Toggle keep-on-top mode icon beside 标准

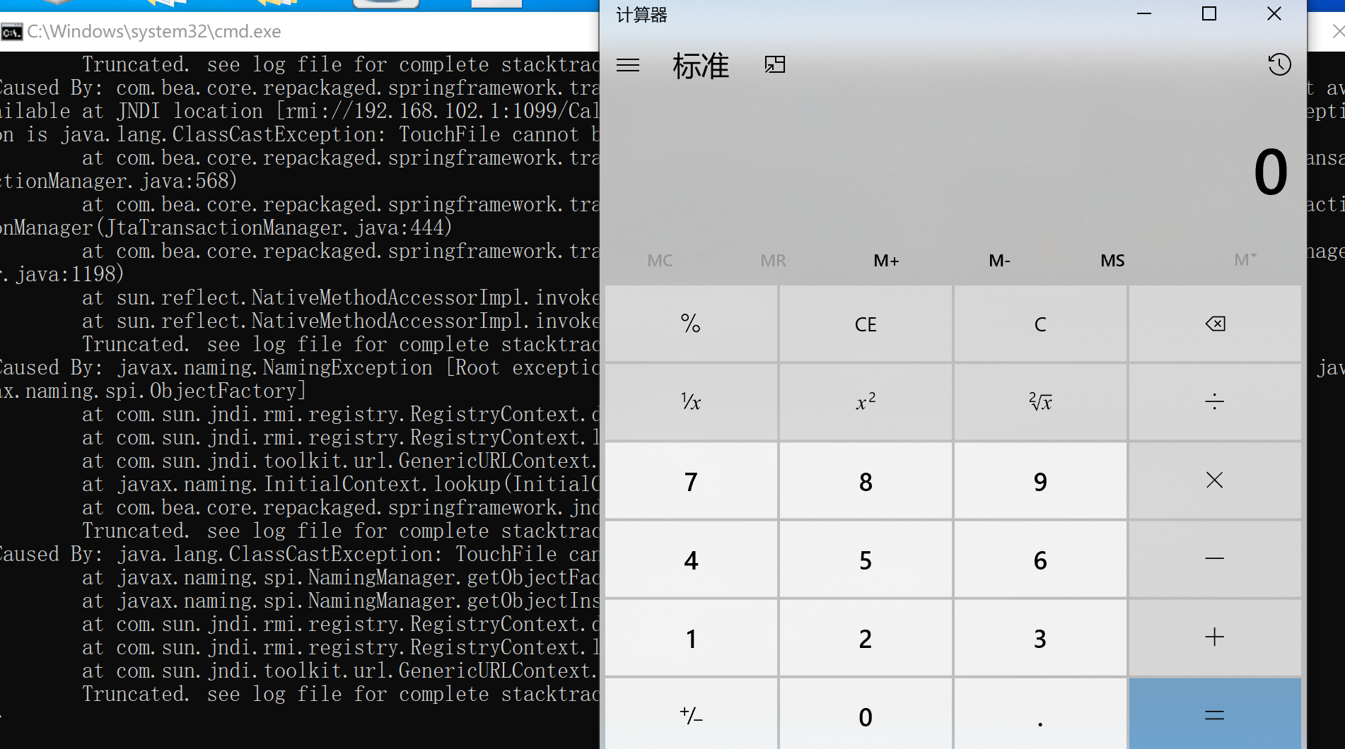click(x=775, y=65)
